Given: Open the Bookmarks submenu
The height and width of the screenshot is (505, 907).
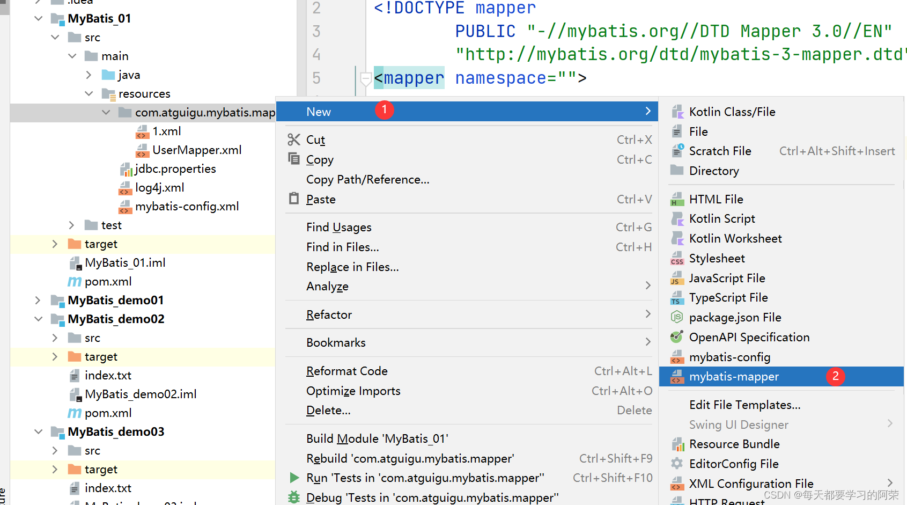Looking at the screenshot, I should tap(467, 342).
